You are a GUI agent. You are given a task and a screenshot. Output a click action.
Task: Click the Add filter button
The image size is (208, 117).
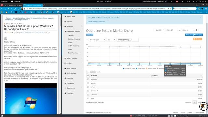click(x=189, y=35)
